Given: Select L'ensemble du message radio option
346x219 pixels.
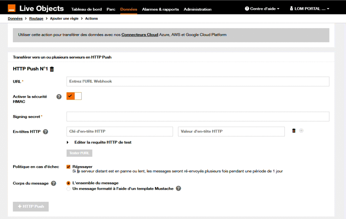Looking at the screenshot, I should [x=69, y=183].
